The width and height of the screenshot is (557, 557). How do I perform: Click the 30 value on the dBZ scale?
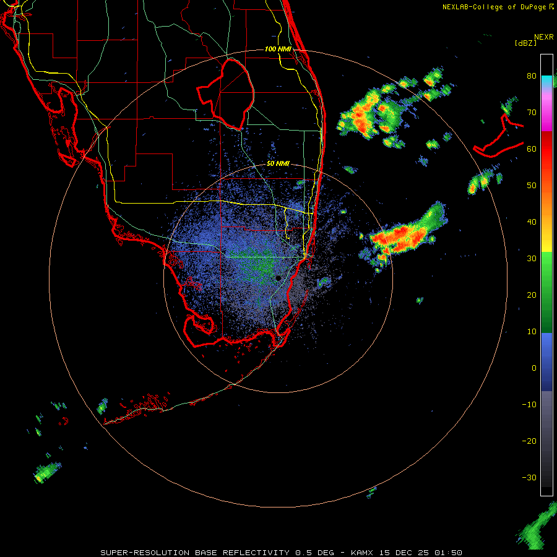click(532, 258)
